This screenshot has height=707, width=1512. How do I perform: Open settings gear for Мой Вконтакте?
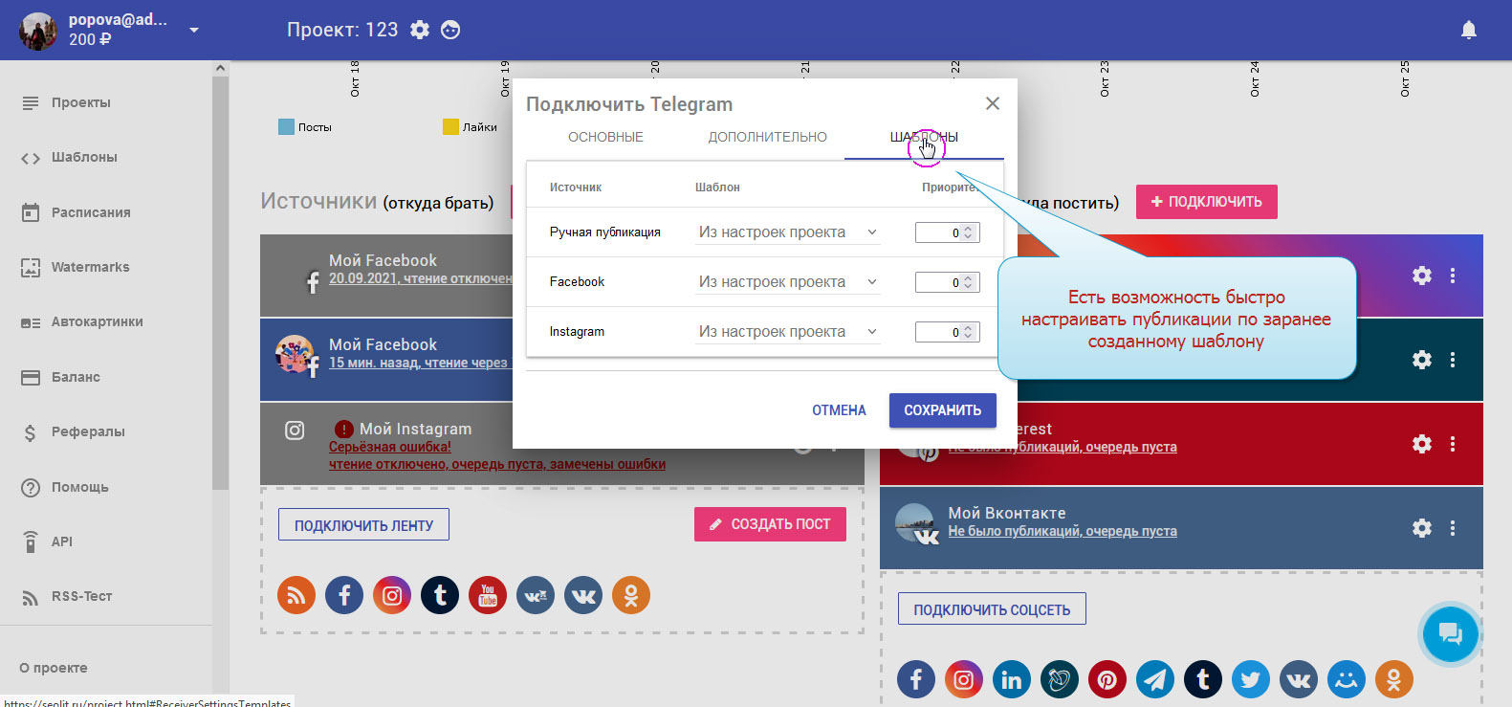coord(1422,528)
